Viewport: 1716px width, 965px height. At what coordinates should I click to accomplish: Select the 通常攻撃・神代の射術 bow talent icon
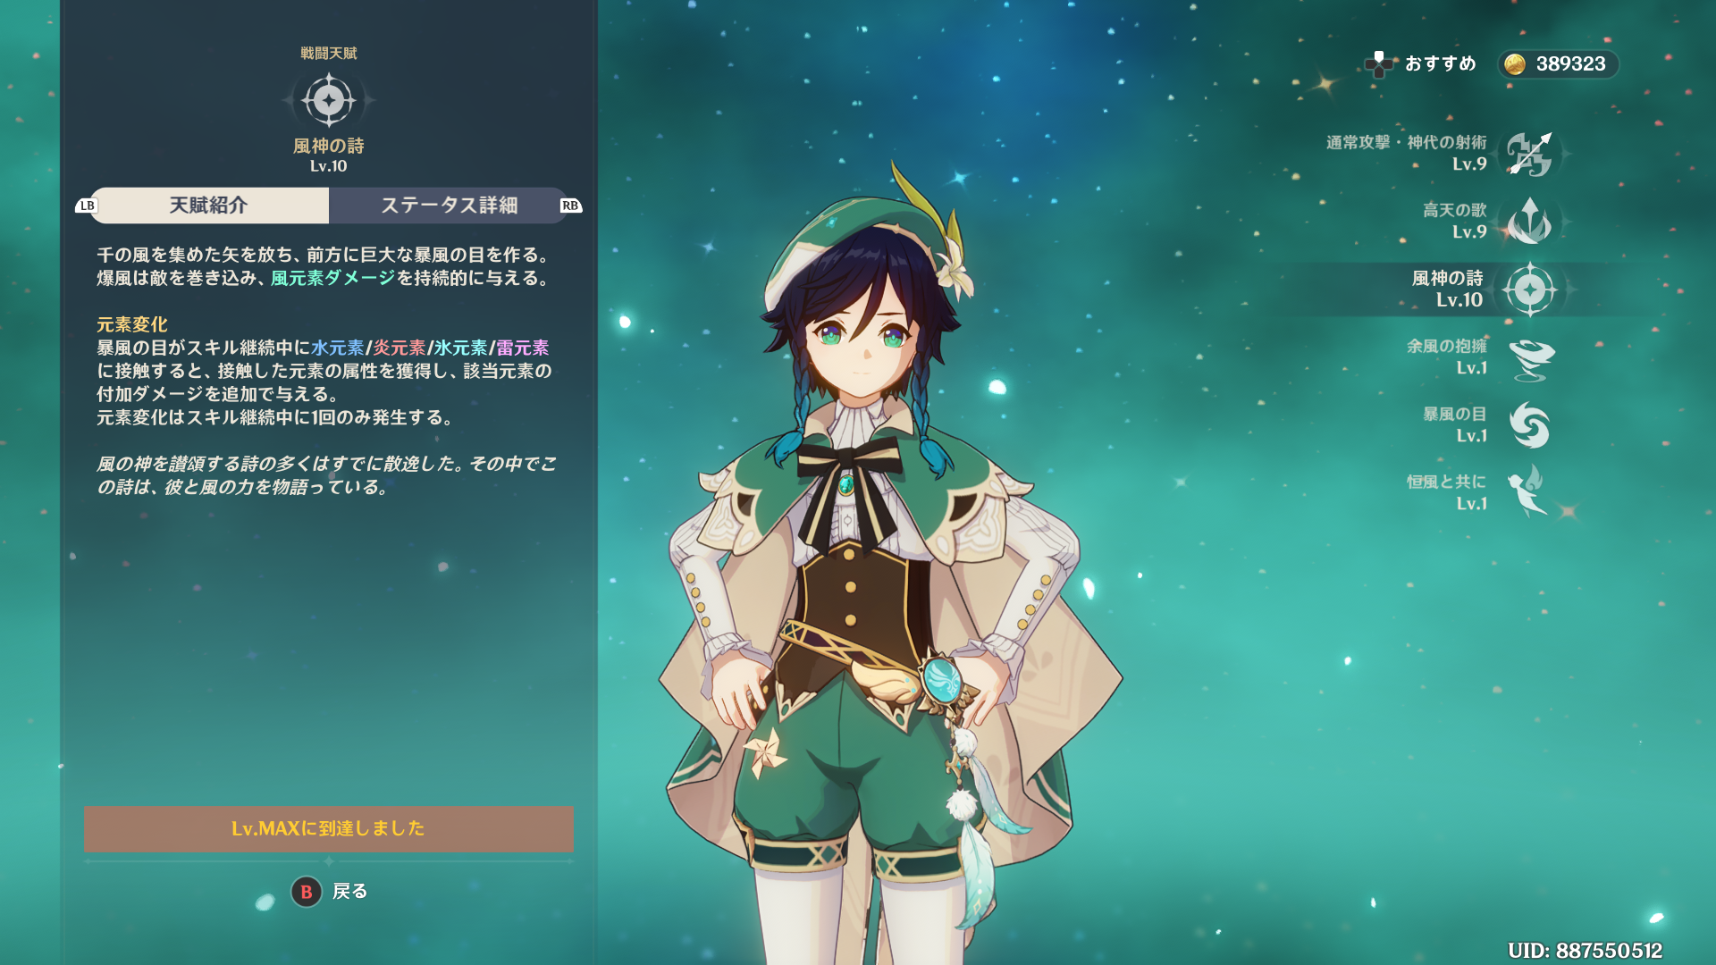click(x=1529, y=154)
